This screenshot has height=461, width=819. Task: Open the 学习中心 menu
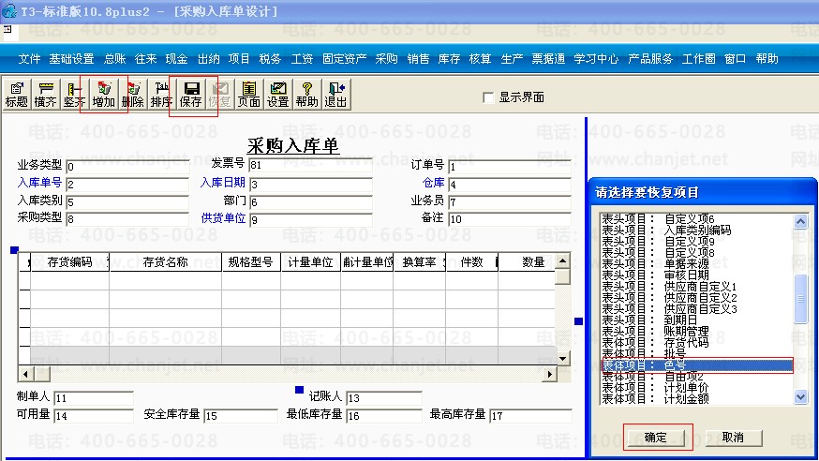pyautogui.click(x=596, y=59)
